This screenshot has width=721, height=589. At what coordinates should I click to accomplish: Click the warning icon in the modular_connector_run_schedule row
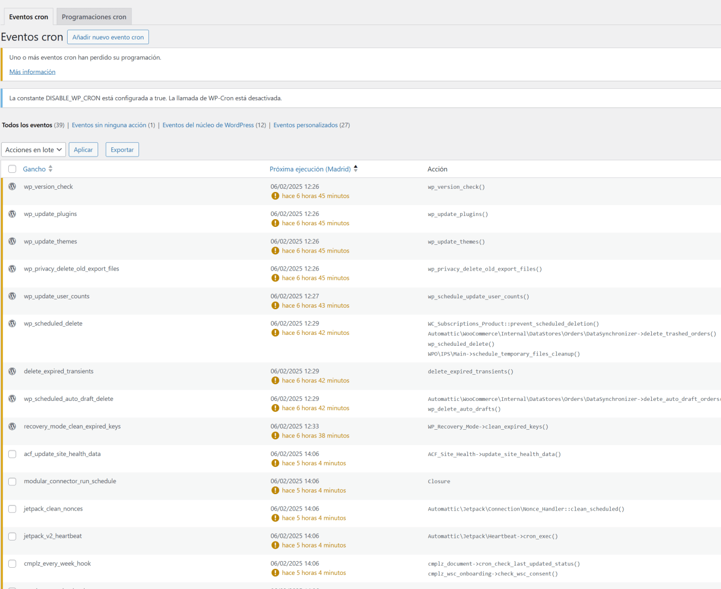275,490
